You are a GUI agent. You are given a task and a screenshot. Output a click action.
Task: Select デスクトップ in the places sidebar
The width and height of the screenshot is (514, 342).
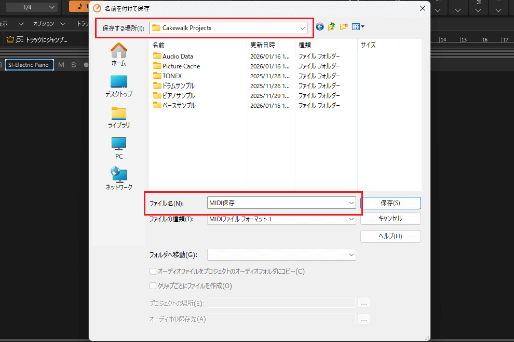[119, 85]
